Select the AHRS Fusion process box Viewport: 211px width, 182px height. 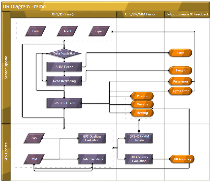click(x=64, y=67)
